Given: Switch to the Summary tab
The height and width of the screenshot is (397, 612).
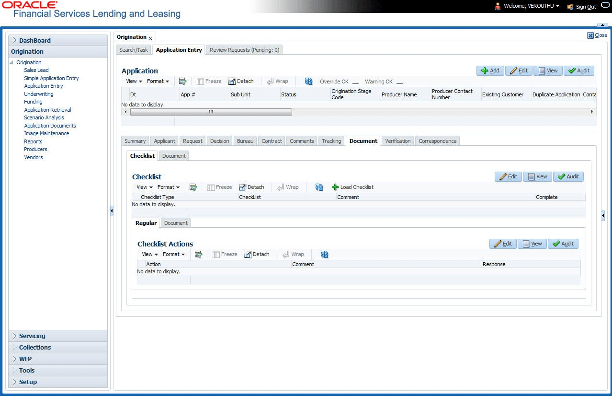Looking at the screenshot, I should (x=135, y=141).
